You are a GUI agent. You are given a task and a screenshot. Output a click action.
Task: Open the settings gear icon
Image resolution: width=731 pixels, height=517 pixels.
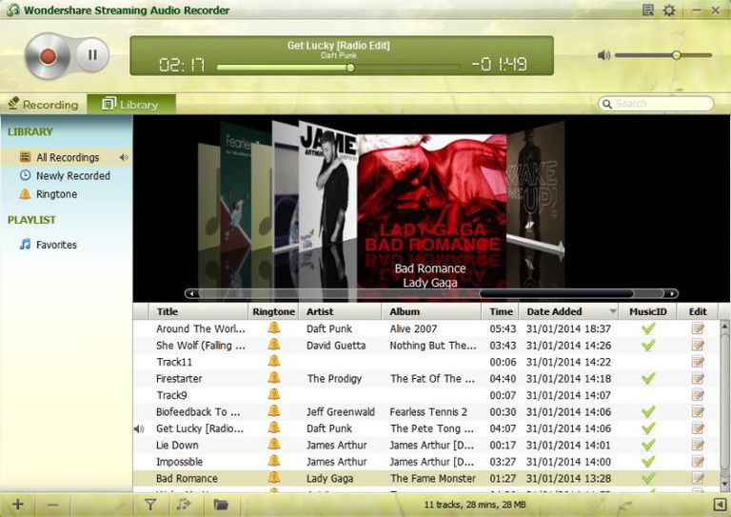(669, 10)
